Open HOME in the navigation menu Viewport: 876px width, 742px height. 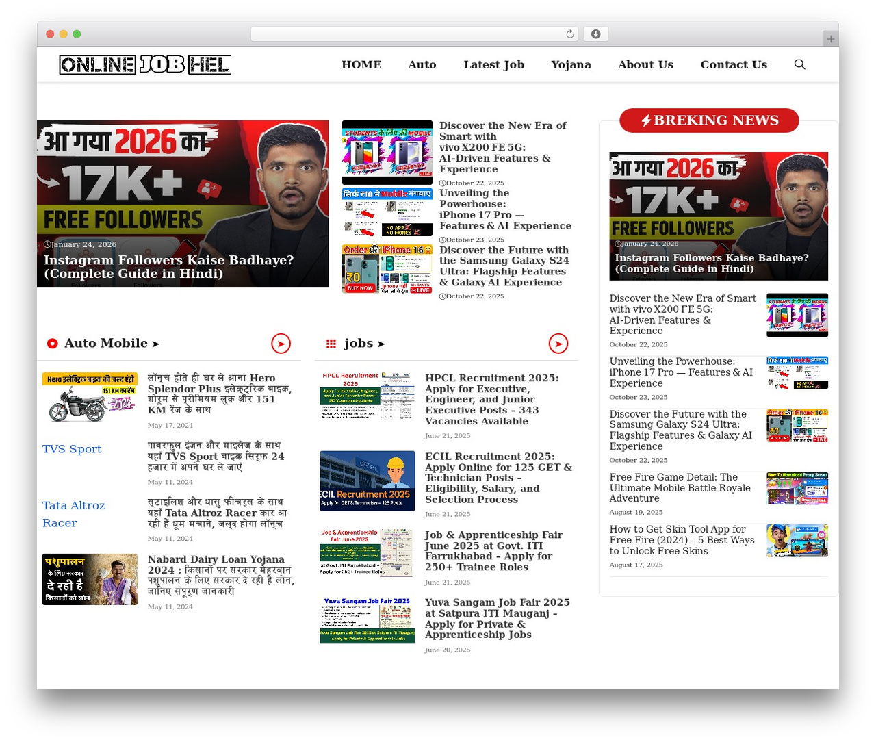click(361, 64)
